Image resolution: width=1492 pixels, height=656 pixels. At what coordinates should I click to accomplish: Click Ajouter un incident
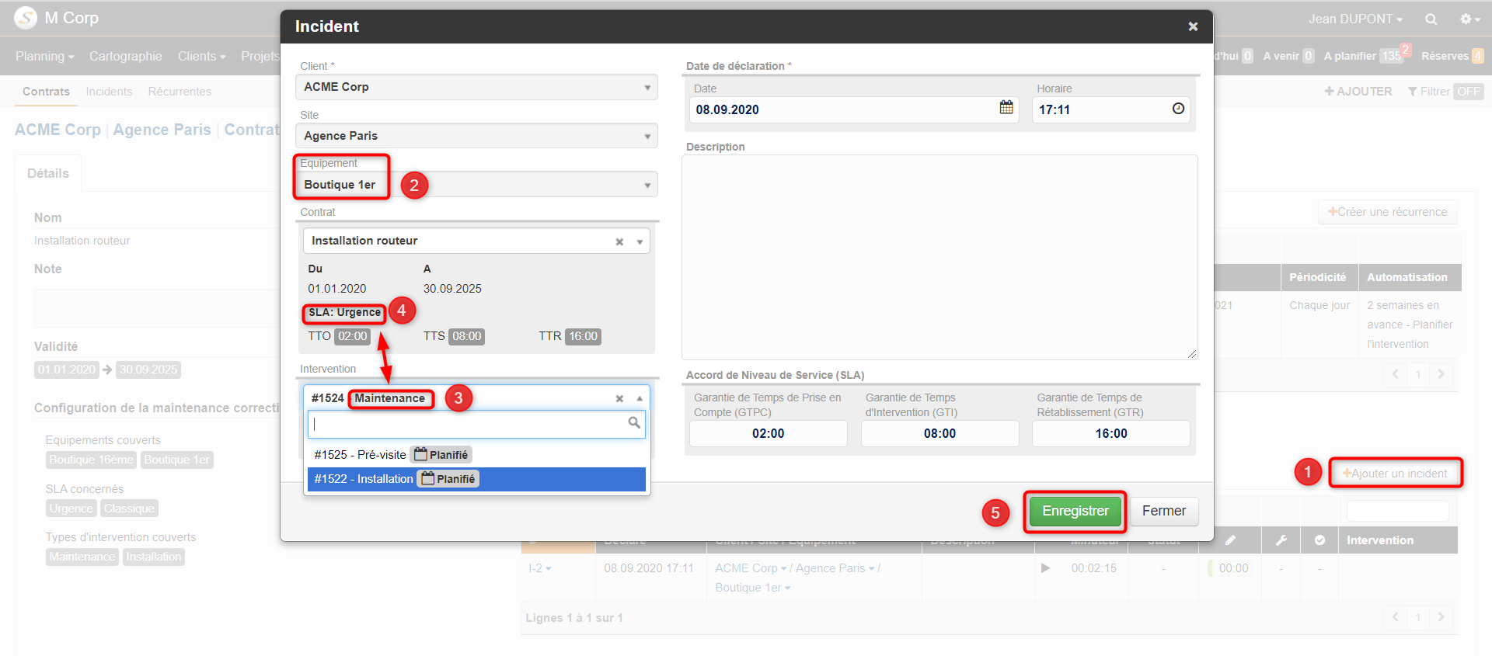point(1395,474)
